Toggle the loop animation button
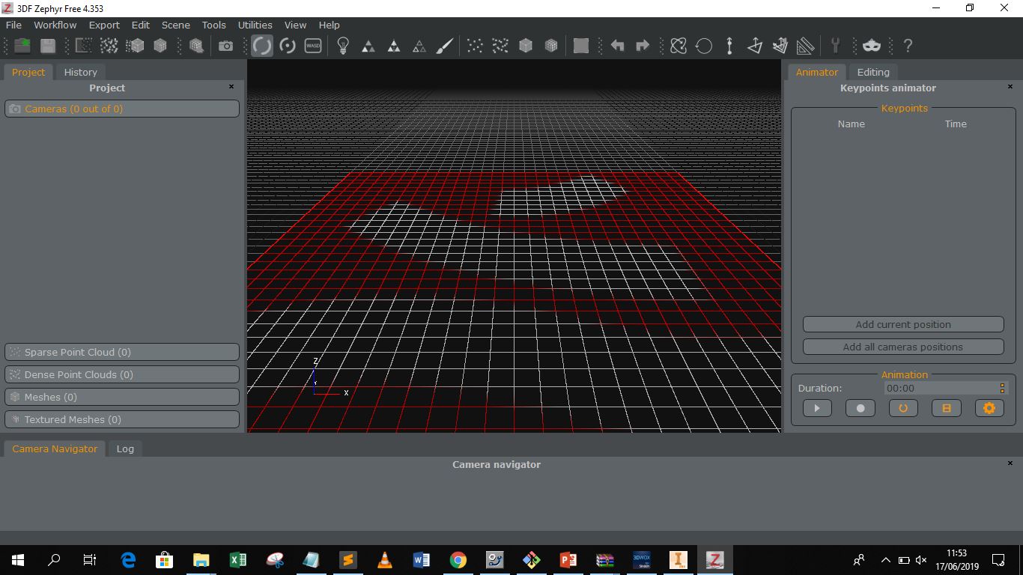Viewport: 1023px width, 575px height. 903,408
